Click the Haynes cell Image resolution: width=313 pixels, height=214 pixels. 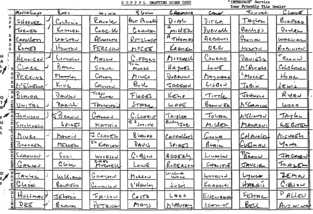pyautogui.click(x=179, y=67)
